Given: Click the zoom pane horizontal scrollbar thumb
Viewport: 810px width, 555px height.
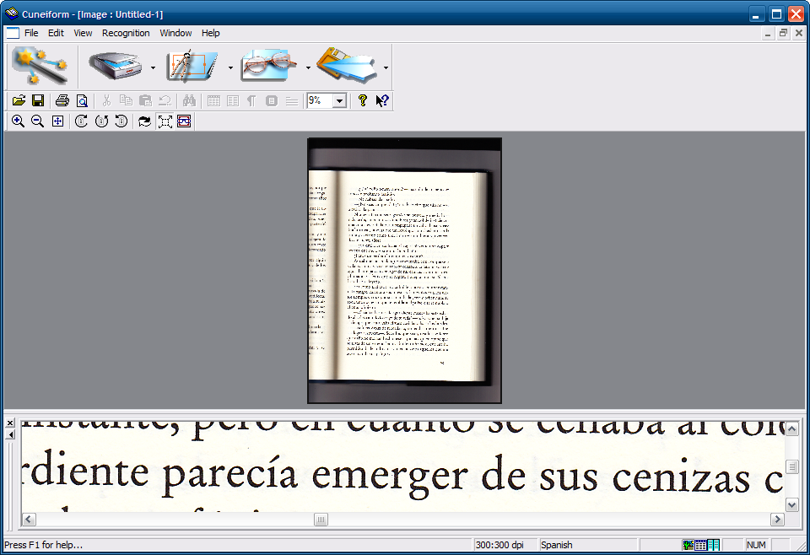Looking at the screenshot, I should (x=321, y=520).
